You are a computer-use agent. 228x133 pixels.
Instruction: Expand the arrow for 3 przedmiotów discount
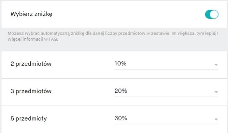pyautogui.click(x=216, y=92)
